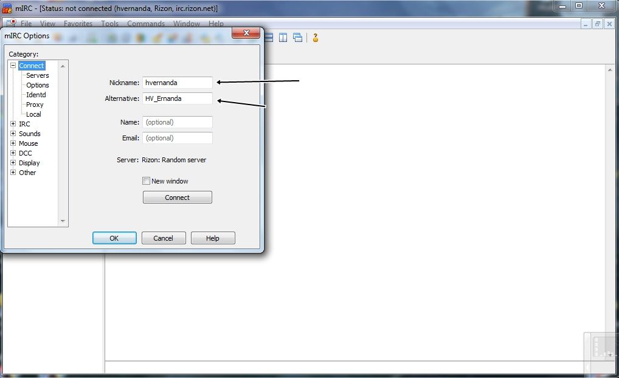The height and width of the screenshot is (378, 619).
Task: Expand the IRC category
Action: (x=13, y=124)
